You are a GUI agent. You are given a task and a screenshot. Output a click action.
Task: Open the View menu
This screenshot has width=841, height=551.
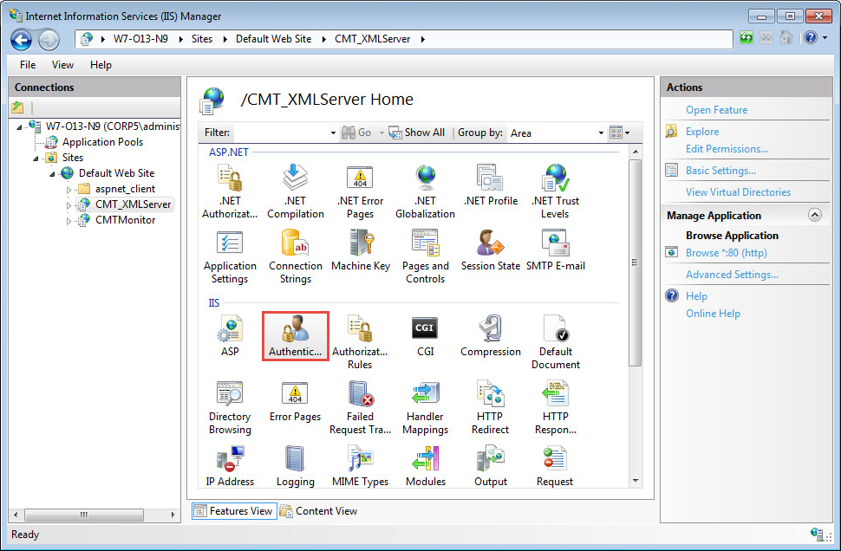pyautogui.click(x=62, y=65)
